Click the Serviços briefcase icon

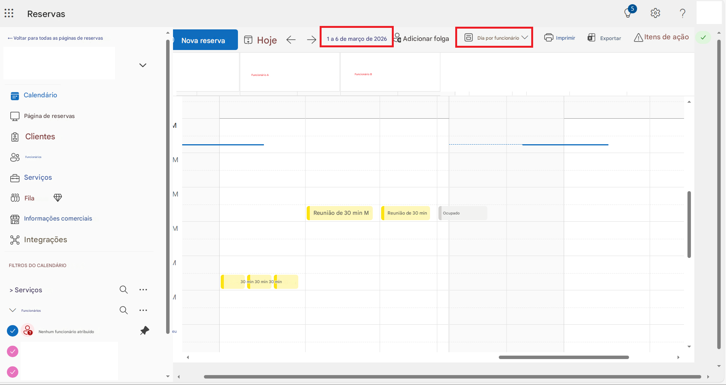[15, 178]
